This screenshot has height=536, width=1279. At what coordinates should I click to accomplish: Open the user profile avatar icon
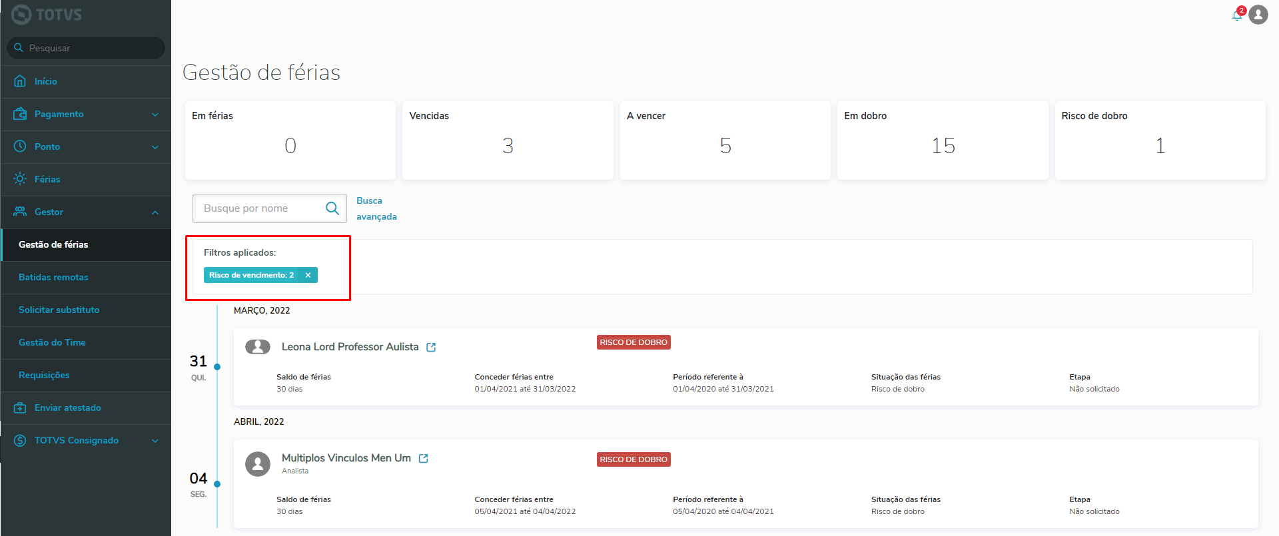(1258, 15)
